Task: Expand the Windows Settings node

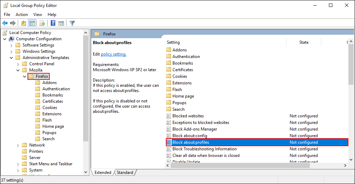Action: click(11, 51)
